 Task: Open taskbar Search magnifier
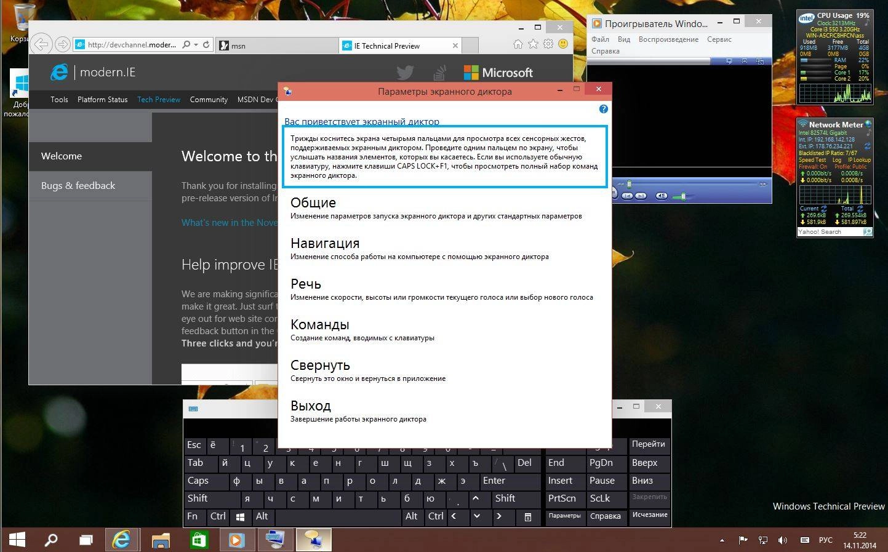click(x=51, y=540)
